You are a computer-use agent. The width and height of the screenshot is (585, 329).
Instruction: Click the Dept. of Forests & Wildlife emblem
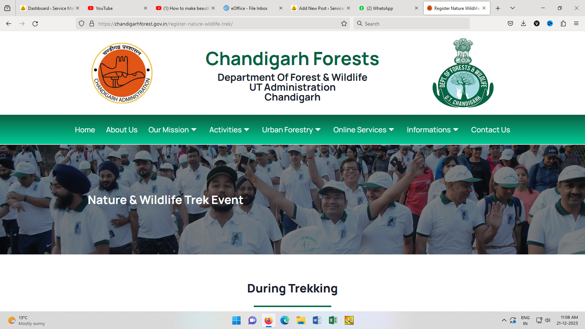coord(463,73)
